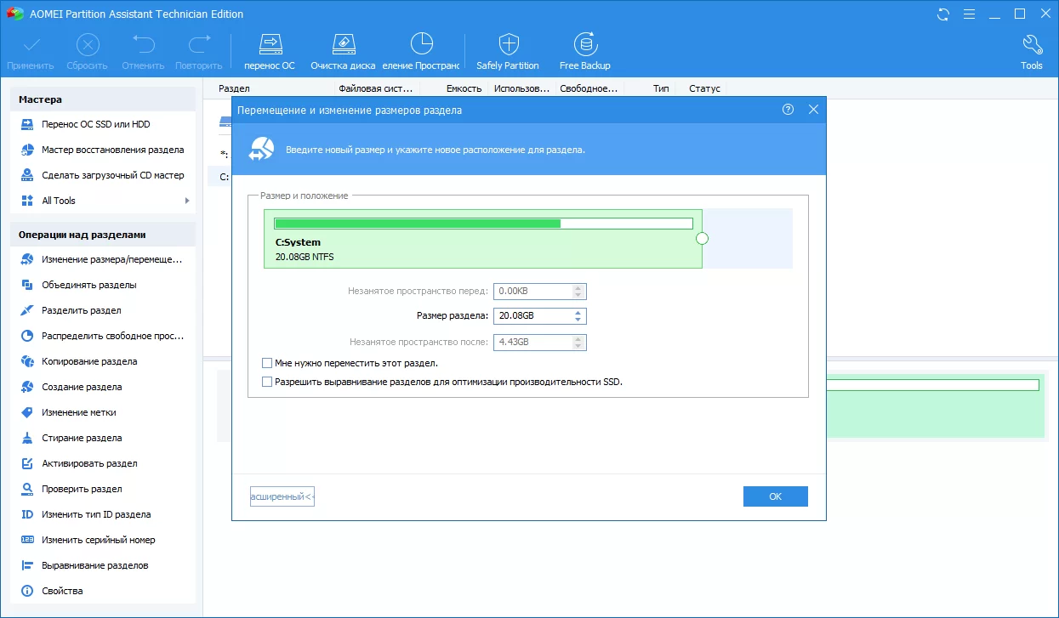1059x618 pixels.
Task: Open help in the resize dialog
Action: (788, 110)
